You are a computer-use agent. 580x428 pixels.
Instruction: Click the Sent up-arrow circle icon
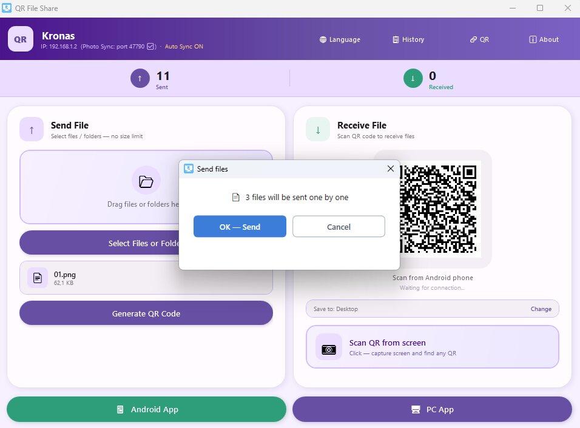140,78
